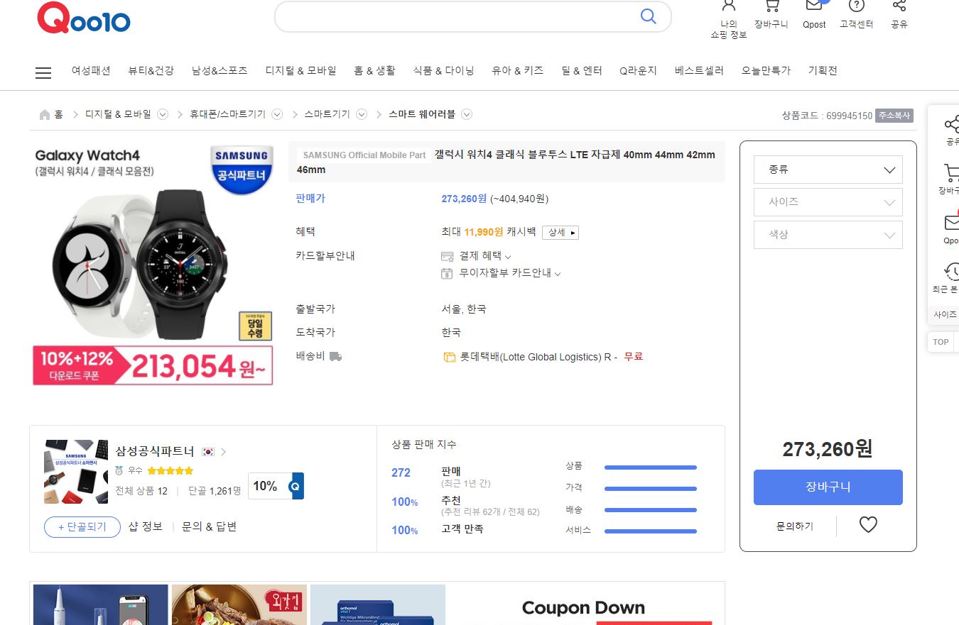Click the blue 장바구니 add-to-cart button
The image size is (959, 625).
click(x=828, y=487)
